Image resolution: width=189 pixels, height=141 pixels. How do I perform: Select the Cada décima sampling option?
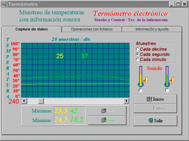(x=138, y=49)
